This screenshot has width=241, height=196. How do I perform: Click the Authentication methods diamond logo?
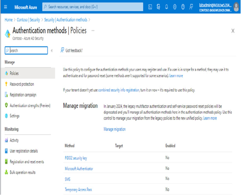[8, 34]
